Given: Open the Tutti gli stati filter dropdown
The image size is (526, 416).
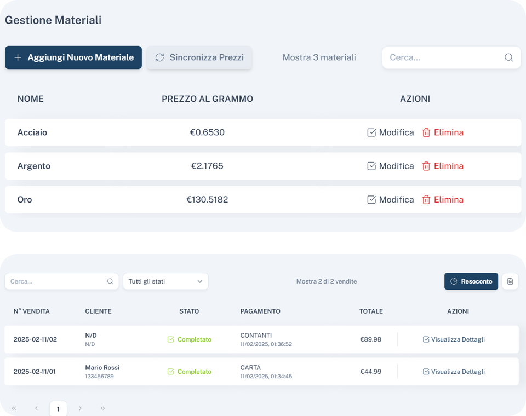Looking at the screenshot, I should 165,281.
